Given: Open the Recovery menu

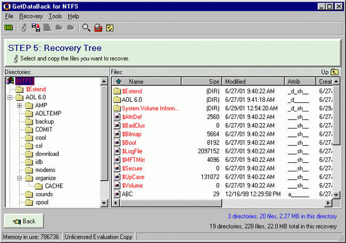Looking at the screenshot, I should (31, 16).
